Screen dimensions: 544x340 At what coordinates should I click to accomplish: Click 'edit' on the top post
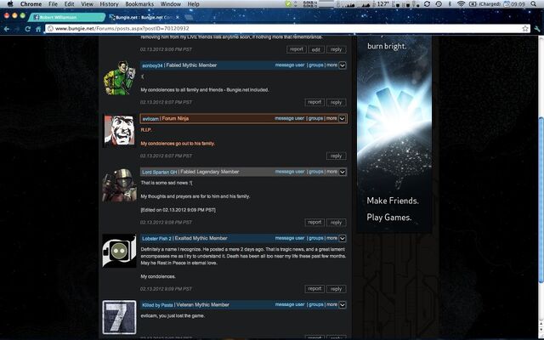pos(315,49)
